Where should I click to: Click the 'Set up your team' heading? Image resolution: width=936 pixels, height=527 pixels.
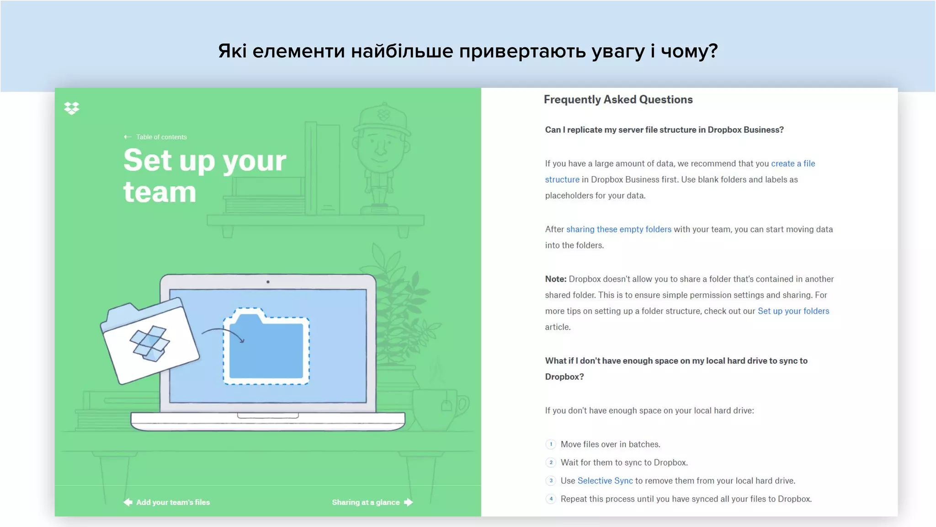205,176
